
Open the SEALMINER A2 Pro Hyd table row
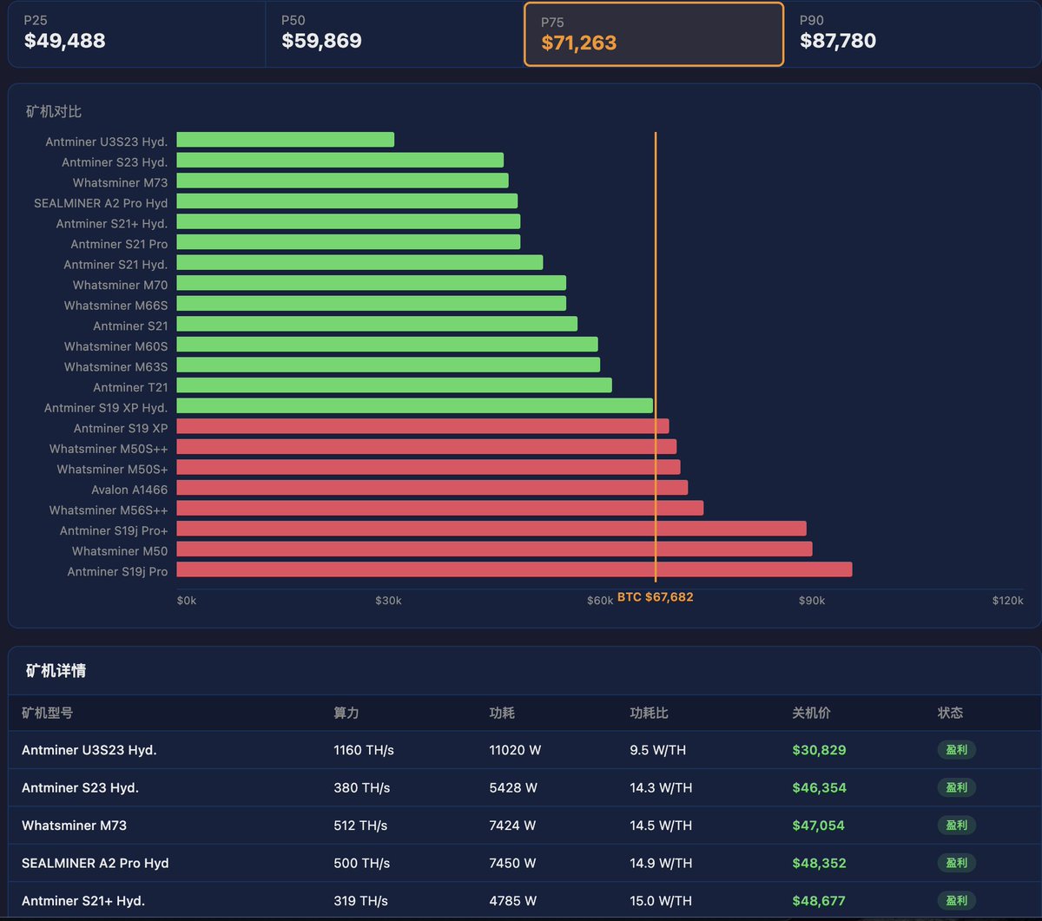click(x=524, y=863)
